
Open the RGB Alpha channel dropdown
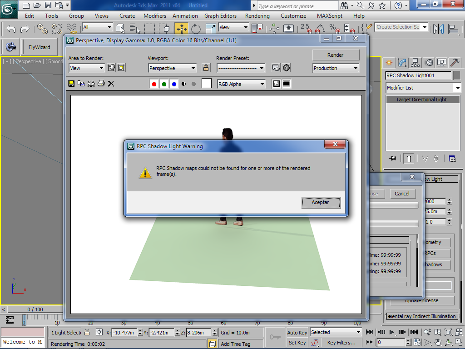tap(241, 84)
